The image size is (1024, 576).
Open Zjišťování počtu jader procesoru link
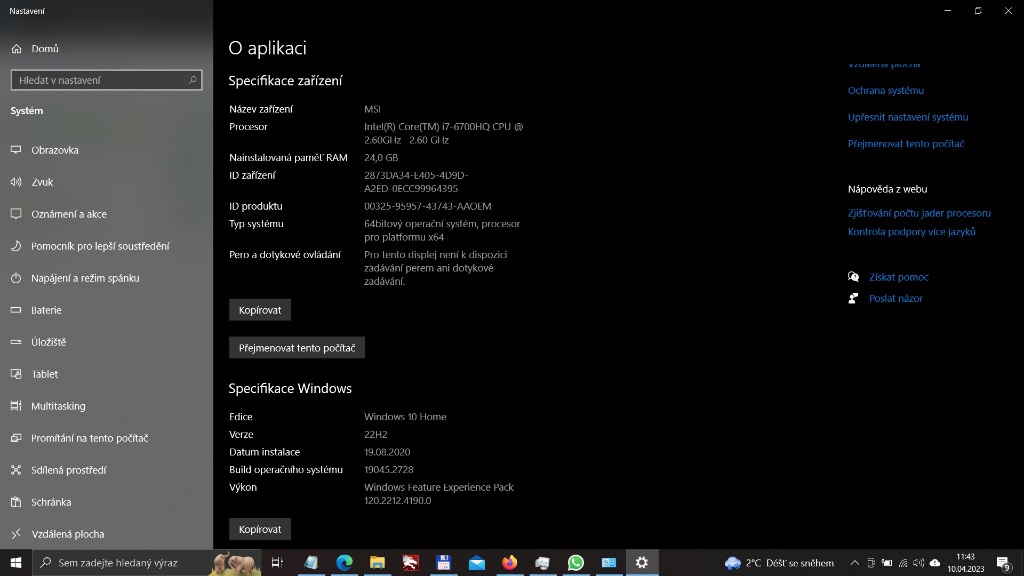(x=919, y=213)
